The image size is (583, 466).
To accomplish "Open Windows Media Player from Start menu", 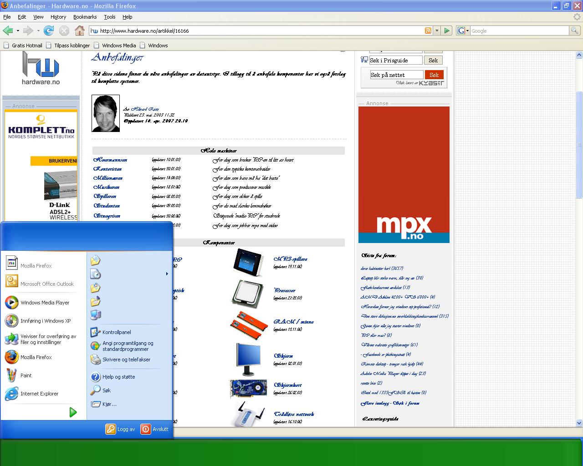I will coord(43,303).
